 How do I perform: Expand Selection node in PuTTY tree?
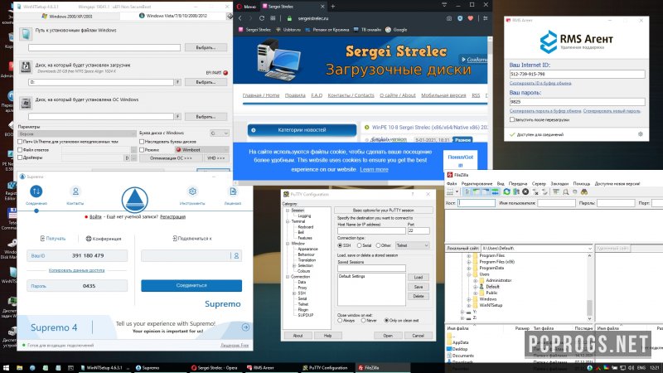(294, 265)
